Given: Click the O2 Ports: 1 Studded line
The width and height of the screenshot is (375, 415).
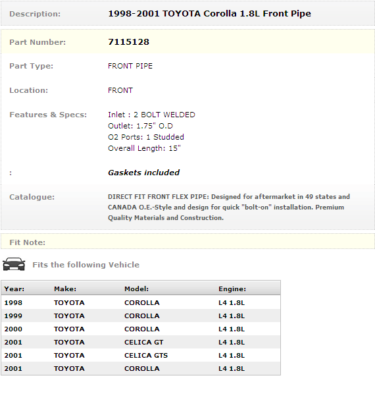Looking at the screenshot, I should click(146, 137).
